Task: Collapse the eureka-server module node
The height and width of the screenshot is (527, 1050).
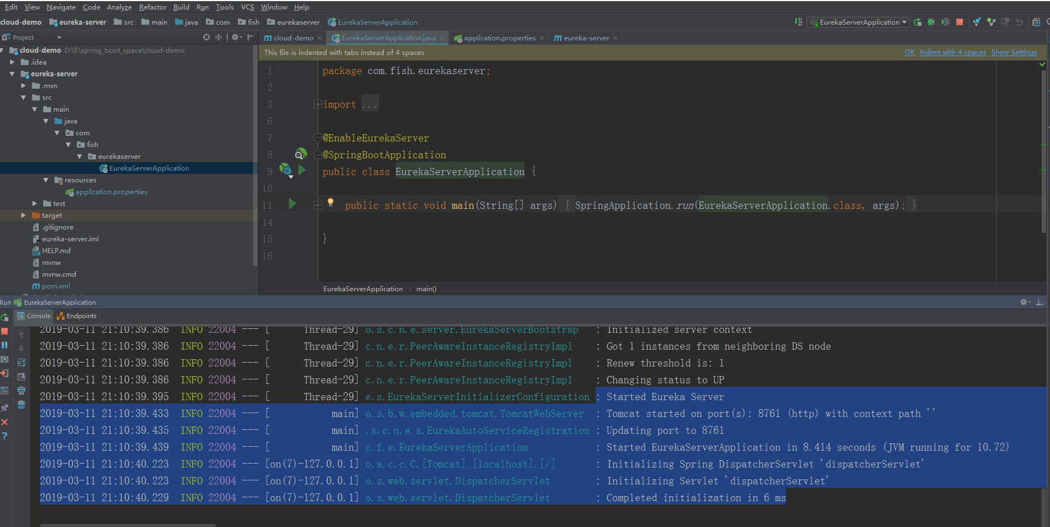Action: coord(12,74)
